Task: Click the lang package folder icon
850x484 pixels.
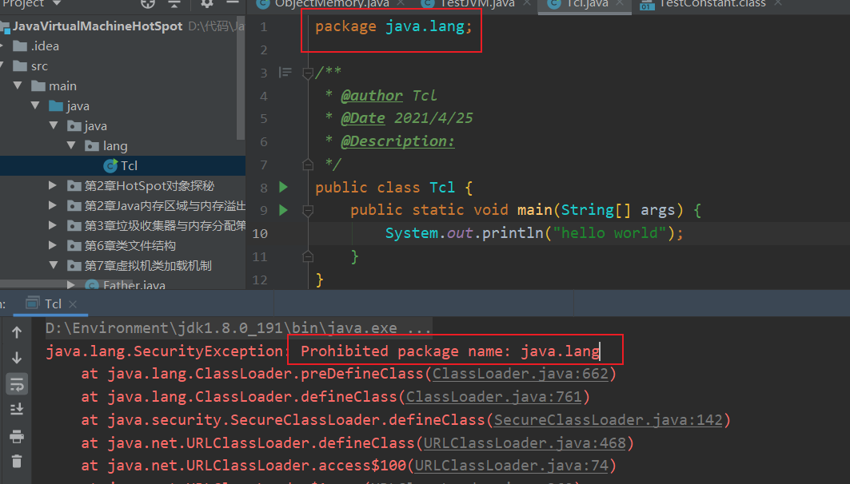Action: click(92, 145)
